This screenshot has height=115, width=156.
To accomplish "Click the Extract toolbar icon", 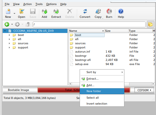I will click(56, 11).
